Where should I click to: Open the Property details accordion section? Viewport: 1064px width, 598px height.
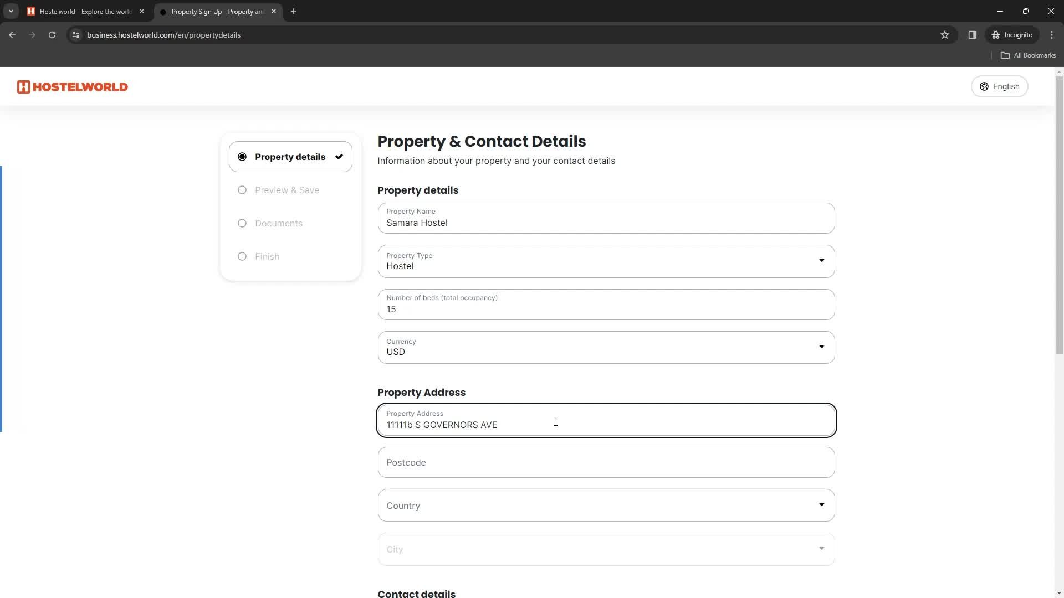click(x=291, y=156)
